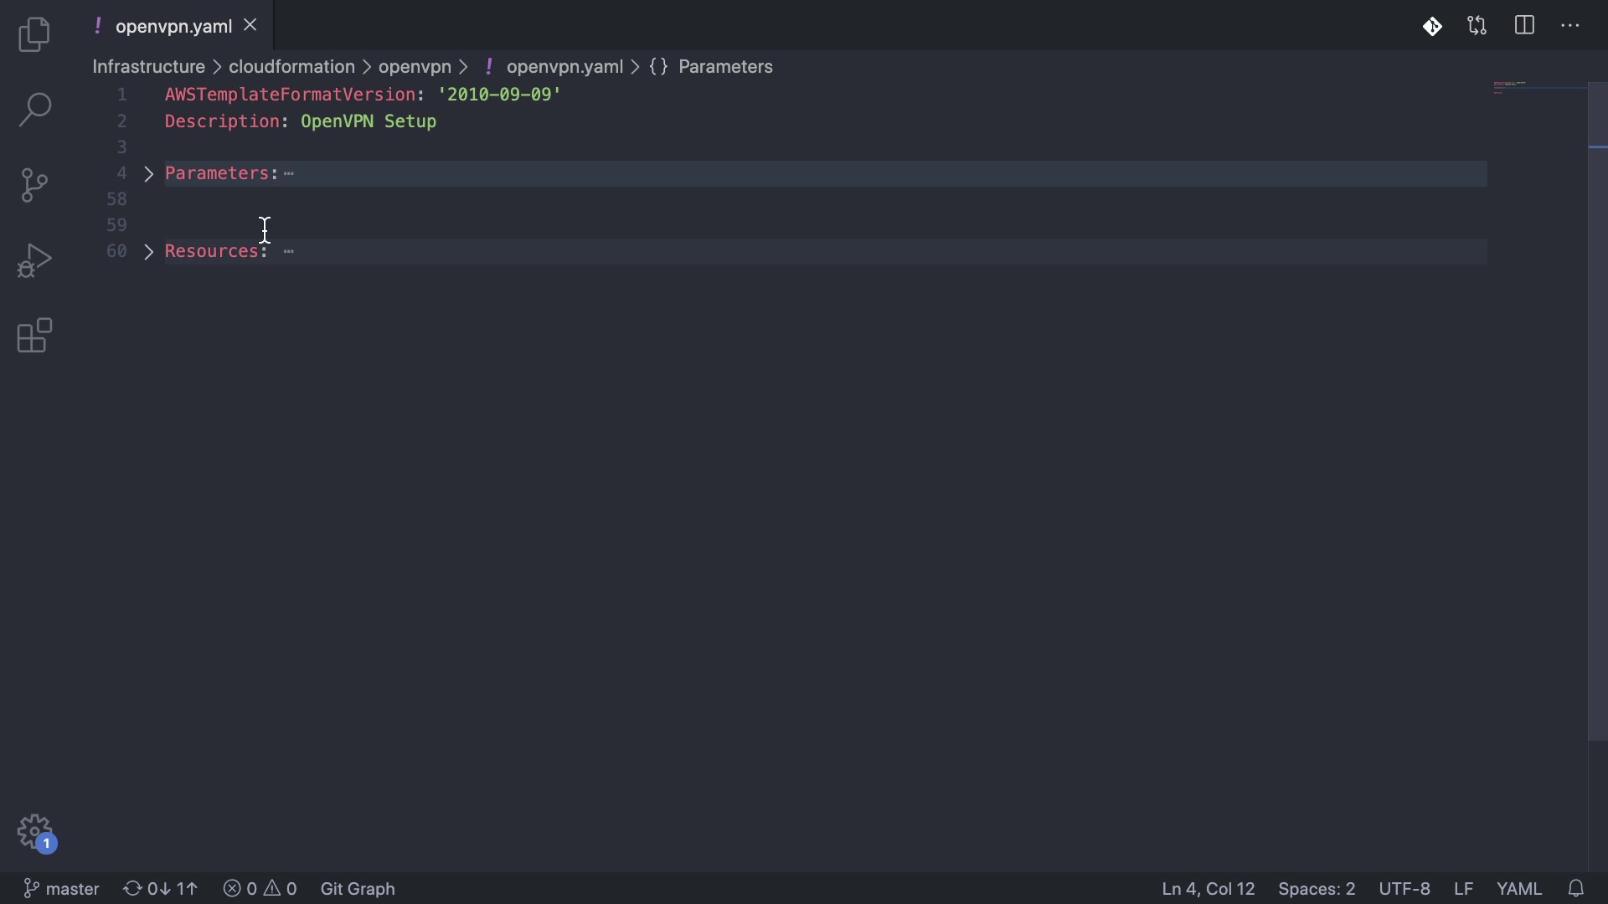This screenshot has width=1608, height=904.
Task: Open the notifications bell
Action: [1577, 888]
